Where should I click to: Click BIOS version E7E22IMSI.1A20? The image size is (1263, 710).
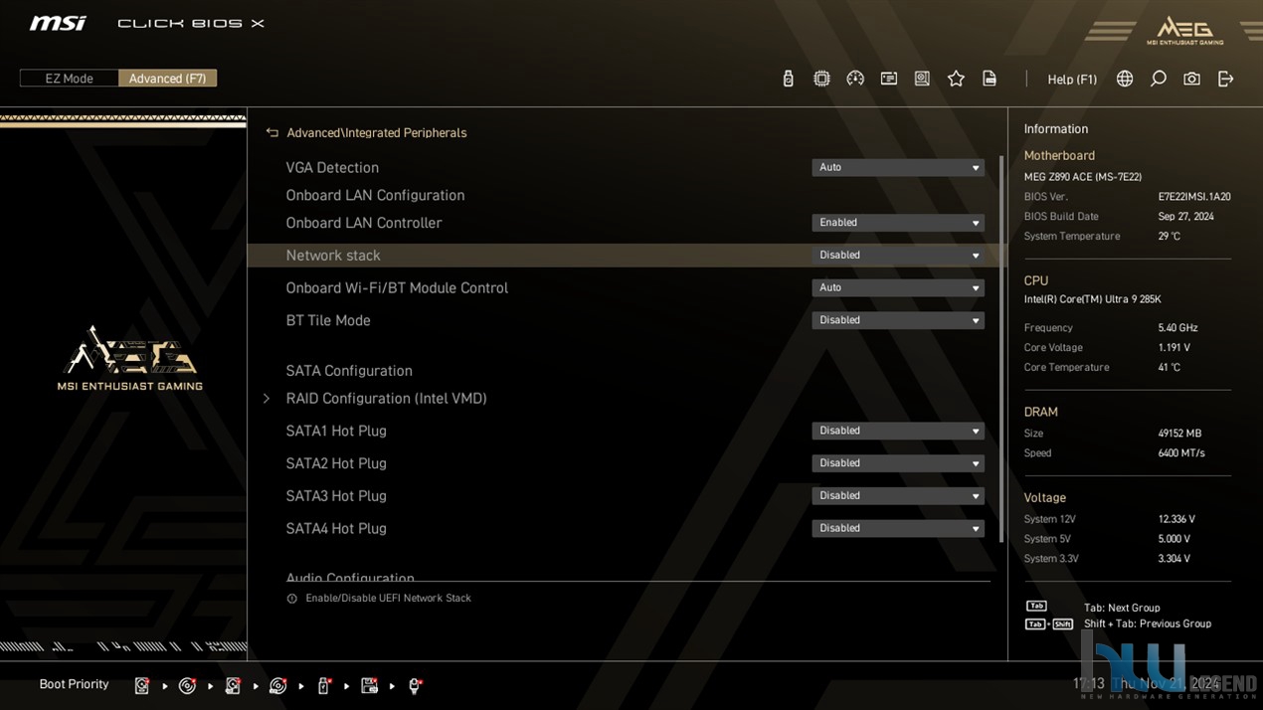point(1194,197)
